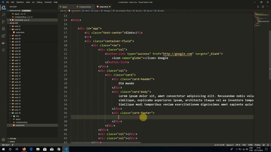This screenshot has height=152, width=271.
Task: Open the Edit menu
Action: coord(13,2)
